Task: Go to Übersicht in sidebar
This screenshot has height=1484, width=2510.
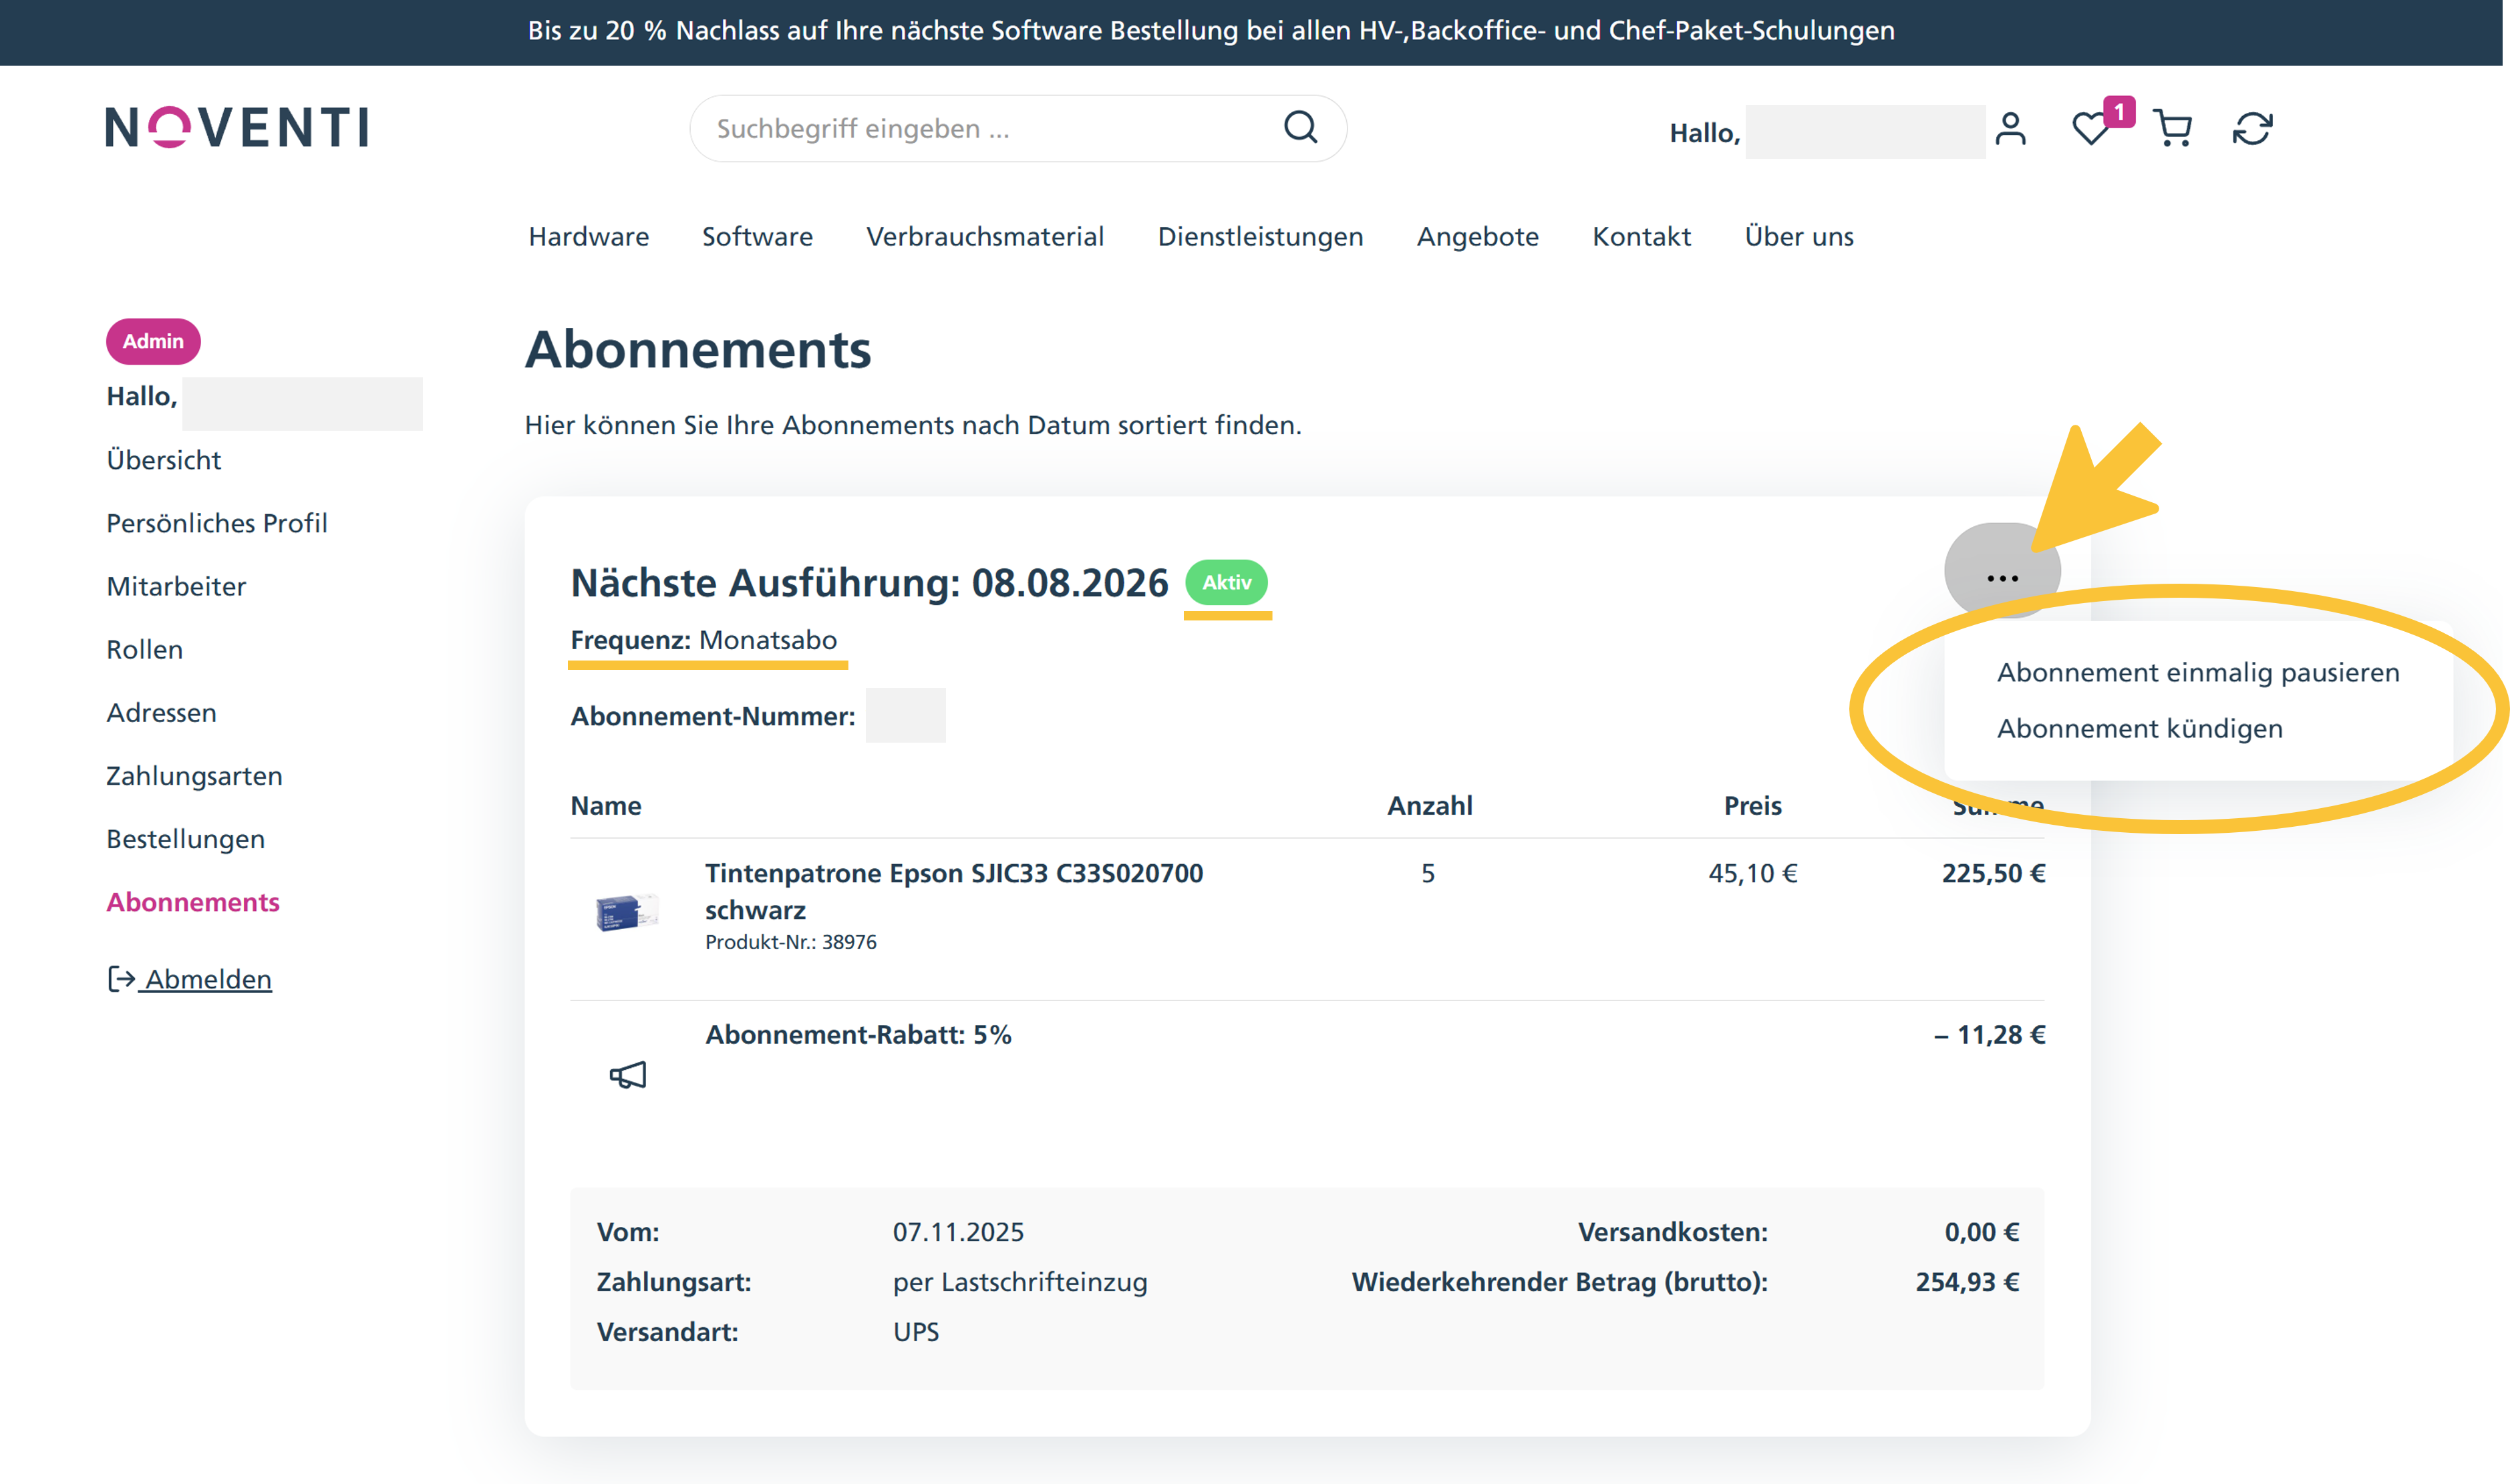Action: [163, 460]
